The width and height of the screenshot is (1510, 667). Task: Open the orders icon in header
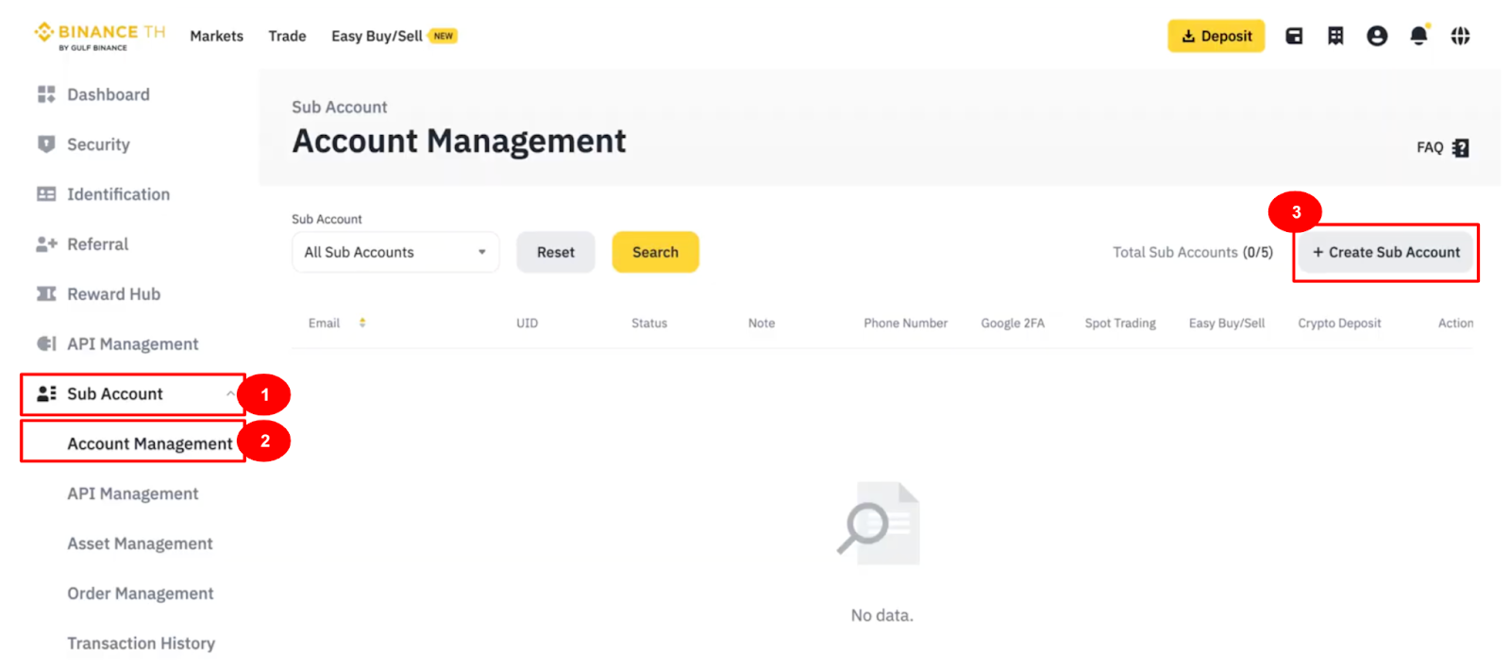pyautogui.click(x=1335, y=36)
